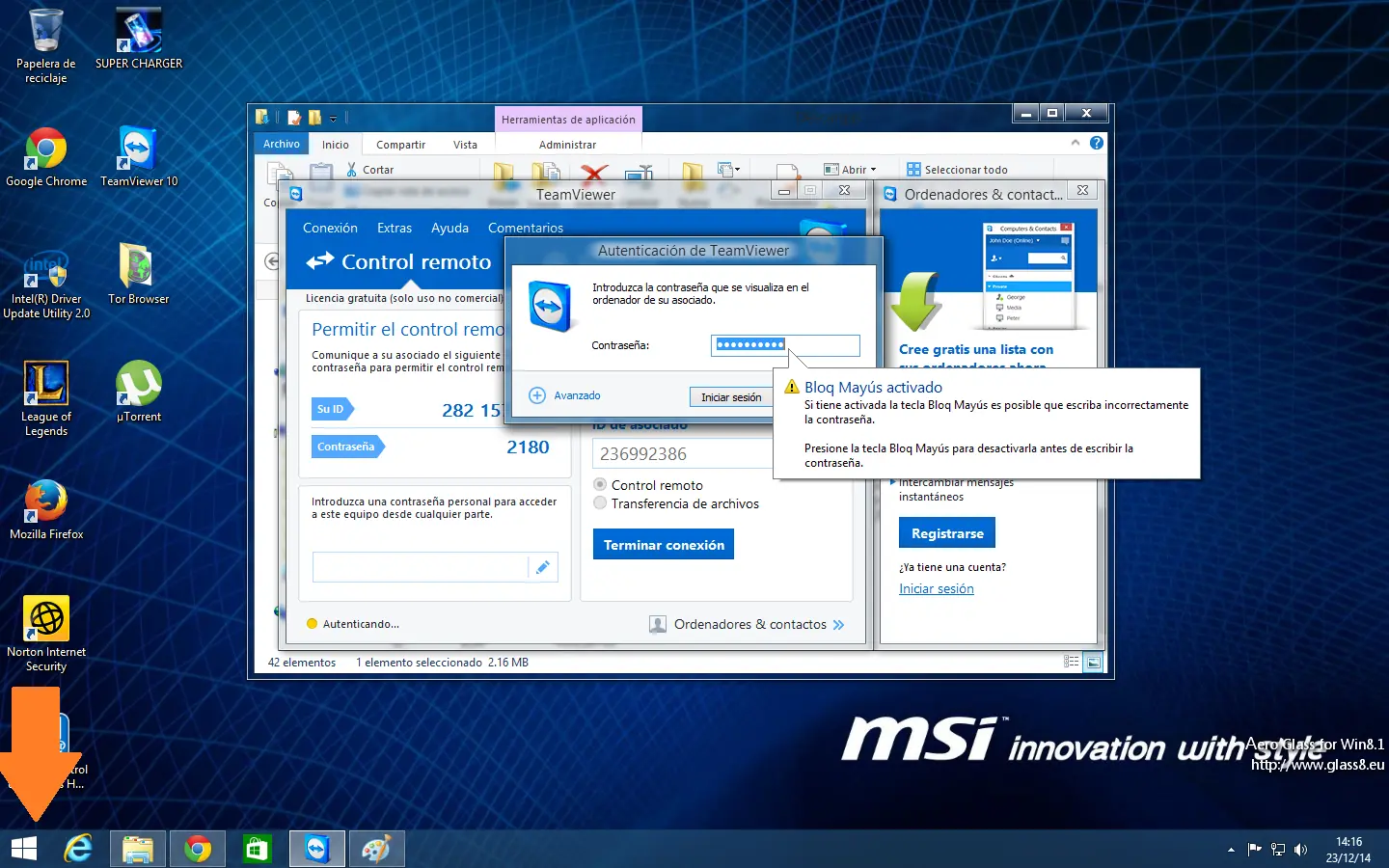Go back with Explorer's back arrow
This screenshot has height=868, width=1389.
(272, 261)
